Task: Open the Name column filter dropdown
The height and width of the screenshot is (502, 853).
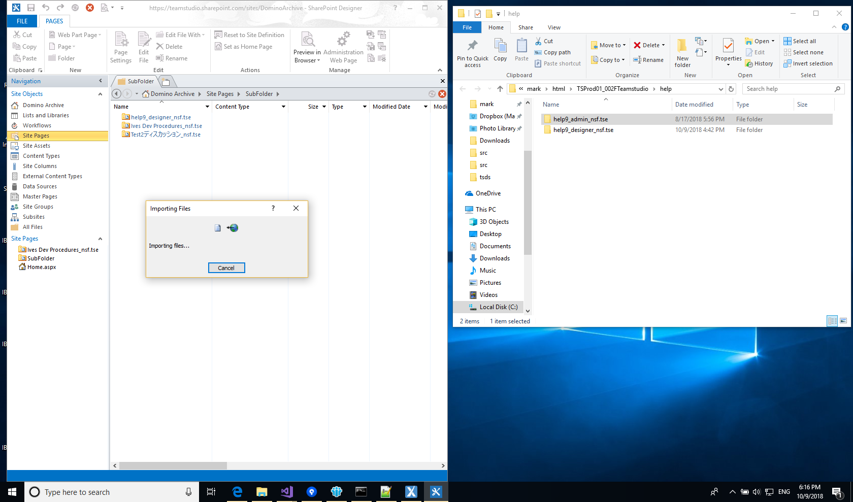Action: coord(207,107)
